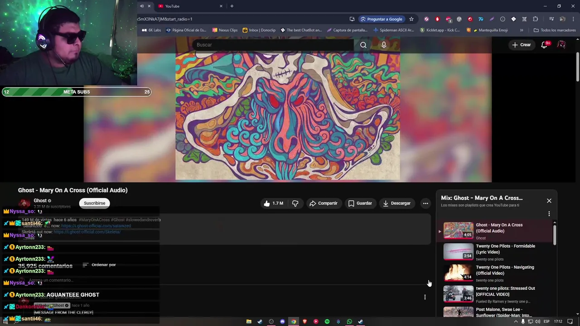Open Google Chrome from the taskbar
580x326 pixels.
point(294,321)
